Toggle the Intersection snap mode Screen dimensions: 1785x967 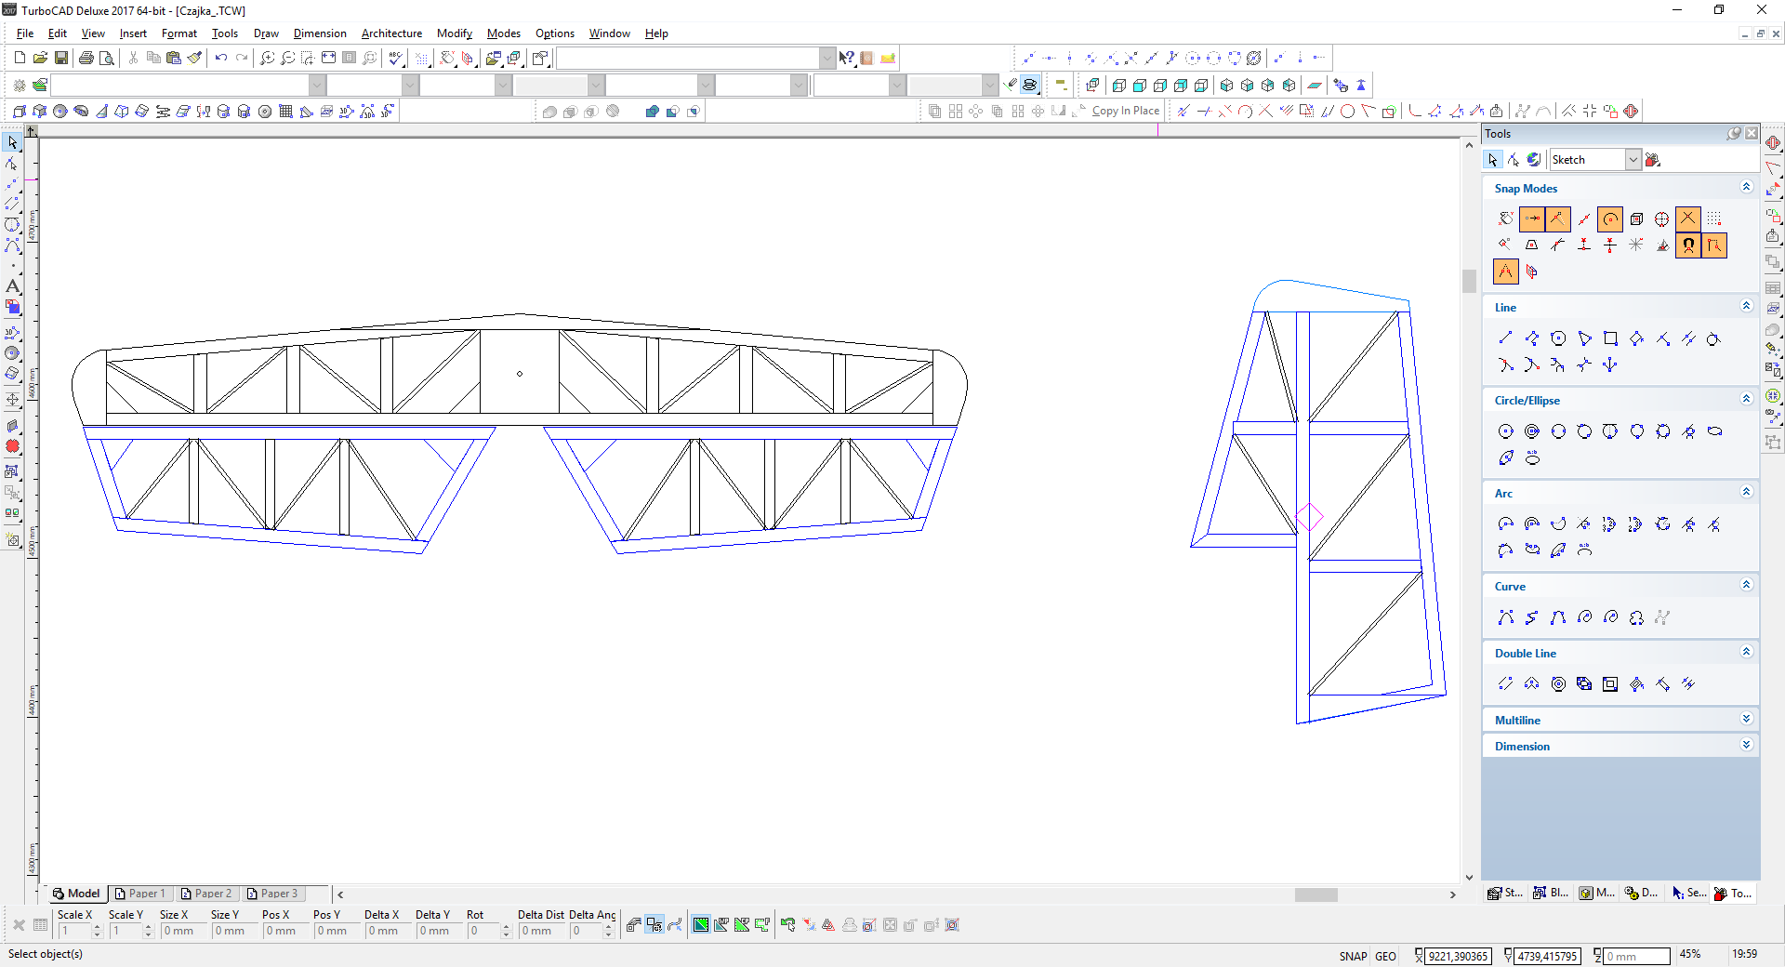coord(1687,219)
